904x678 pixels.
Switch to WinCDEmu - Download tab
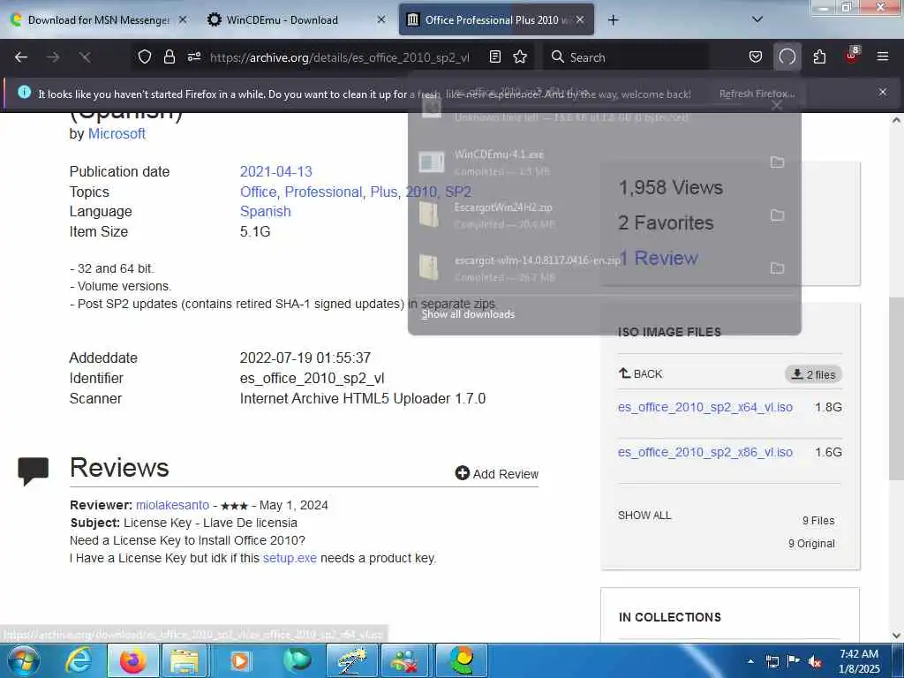click(282, 20)
